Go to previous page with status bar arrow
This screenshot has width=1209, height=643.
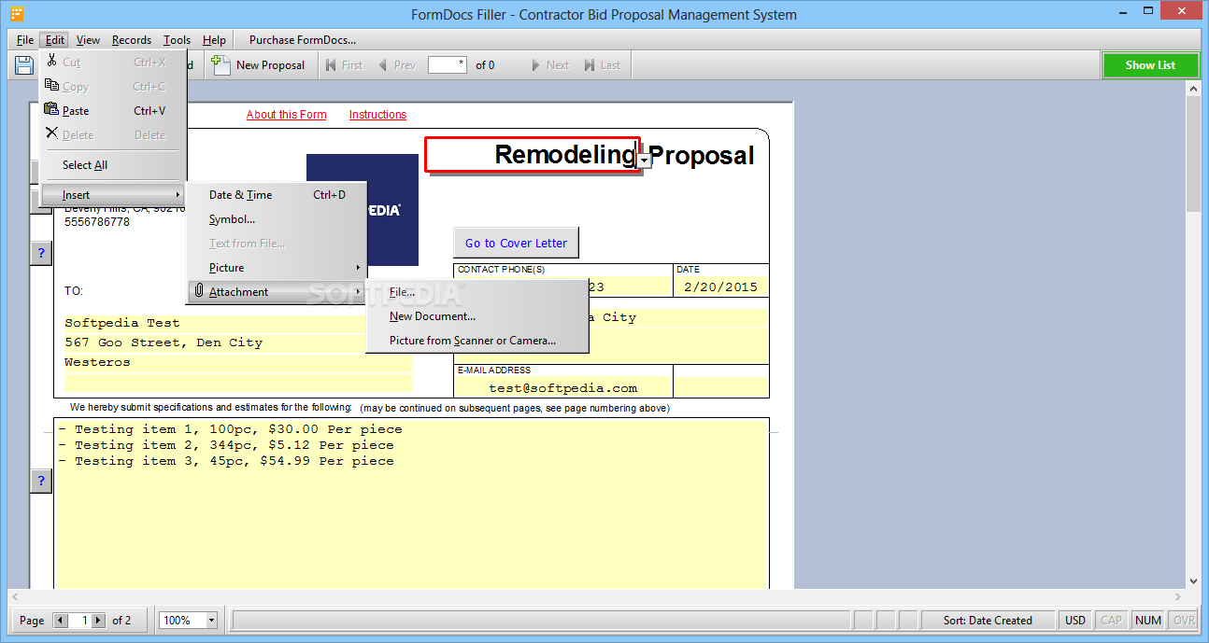coord(61,621)
